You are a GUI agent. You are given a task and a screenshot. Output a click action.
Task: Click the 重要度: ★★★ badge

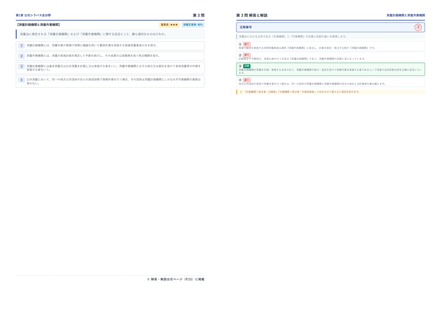pyautogui.click(x=169, y=25)
